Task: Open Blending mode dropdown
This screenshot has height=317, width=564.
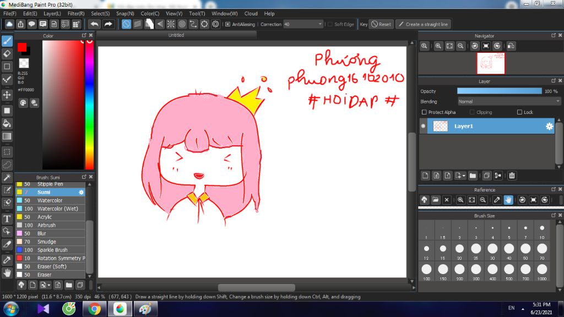Action: (x=508, y=102)
